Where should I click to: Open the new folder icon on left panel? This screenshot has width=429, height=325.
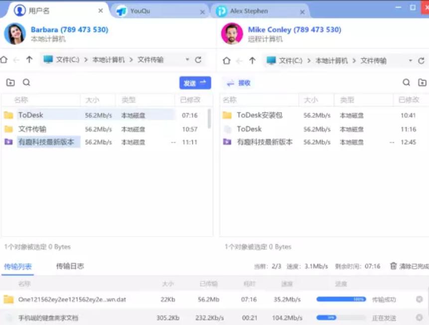11,83
